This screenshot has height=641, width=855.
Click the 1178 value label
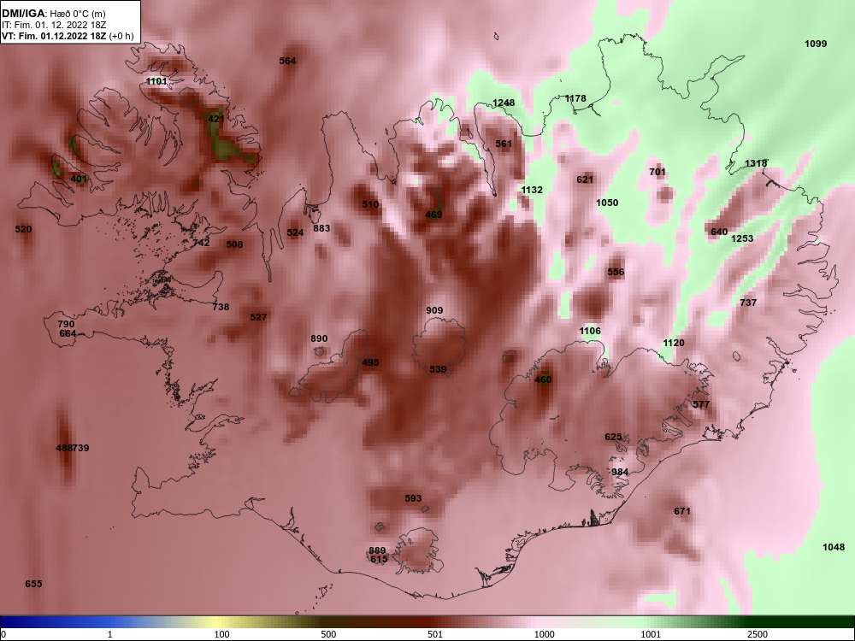pyautogui.click(x=575, y=98)
